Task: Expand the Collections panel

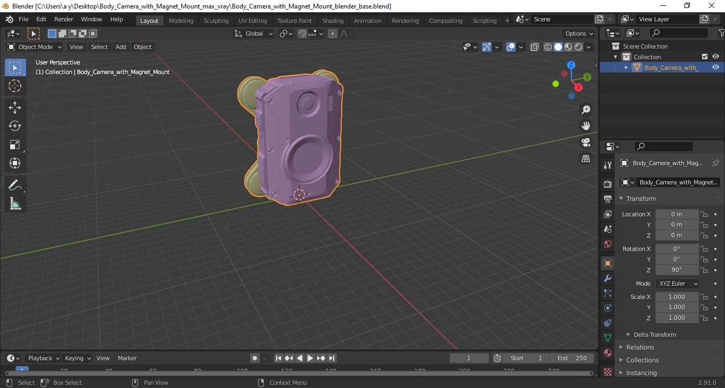Action: (x=642, y=360)
